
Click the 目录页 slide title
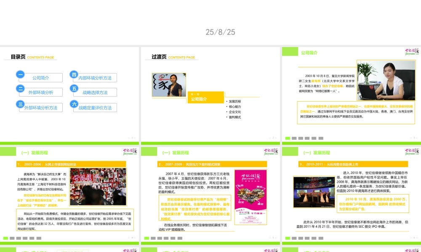pos(18,57)
